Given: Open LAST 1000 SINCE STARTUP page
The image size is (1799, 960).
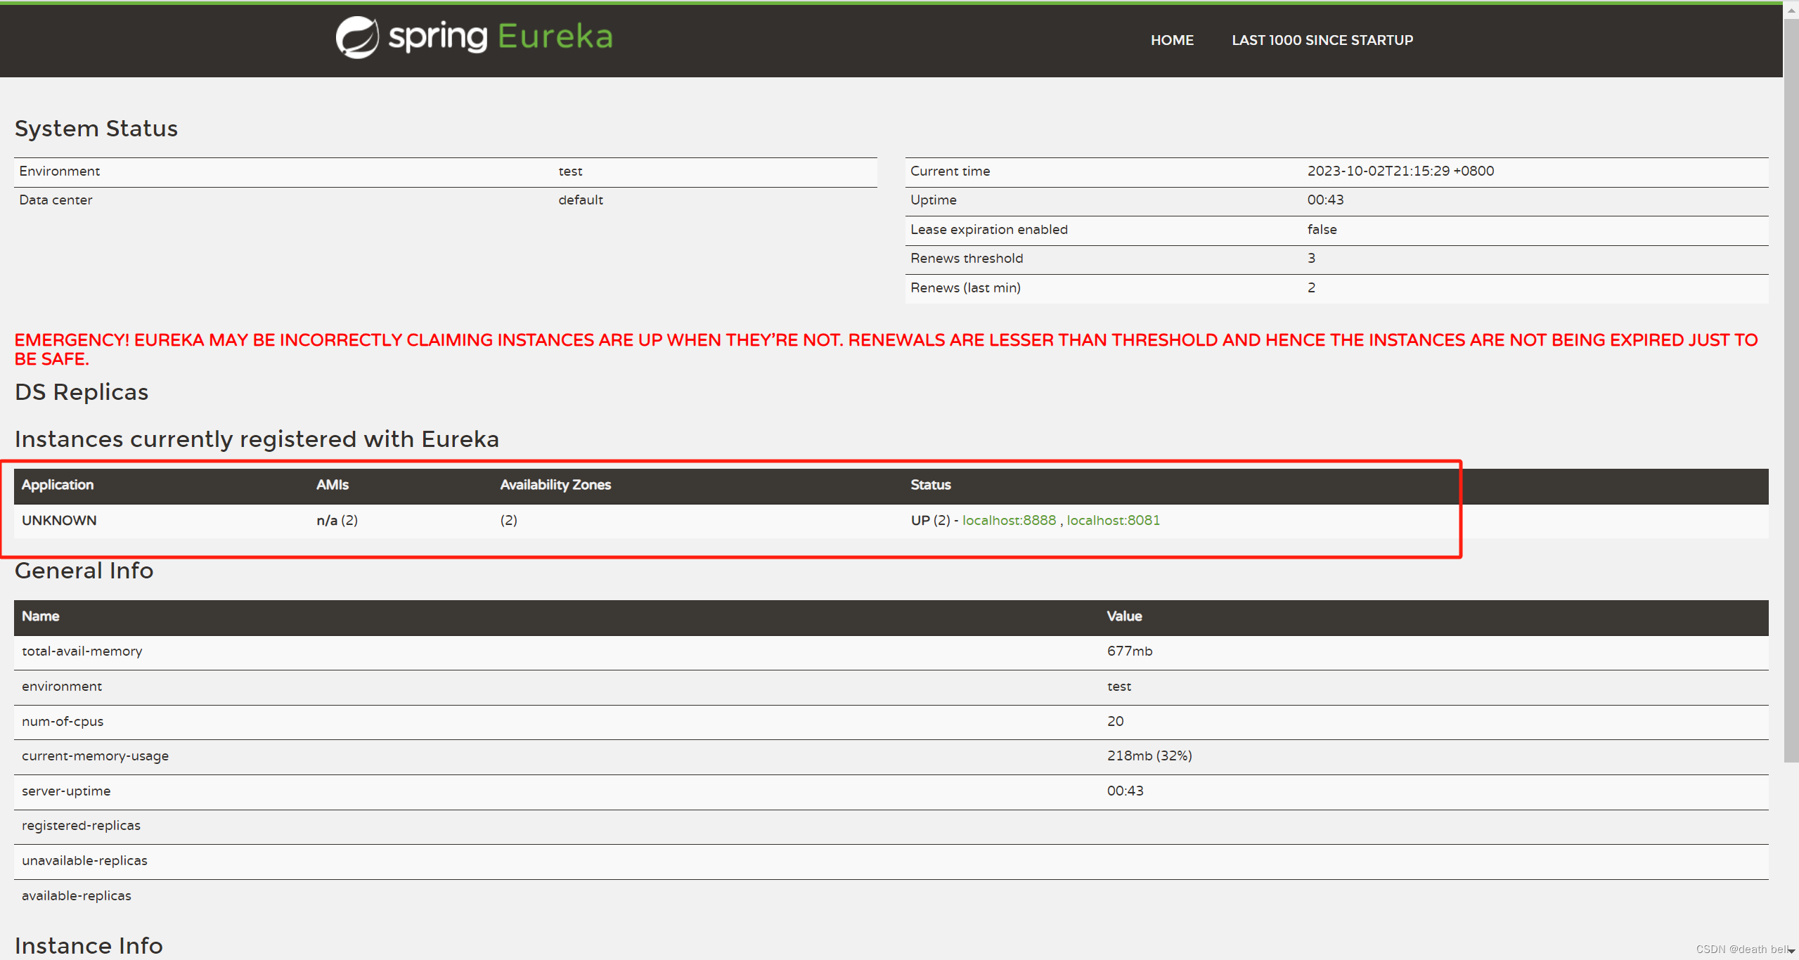Looking at the screenshot, I should [1322, 40].
